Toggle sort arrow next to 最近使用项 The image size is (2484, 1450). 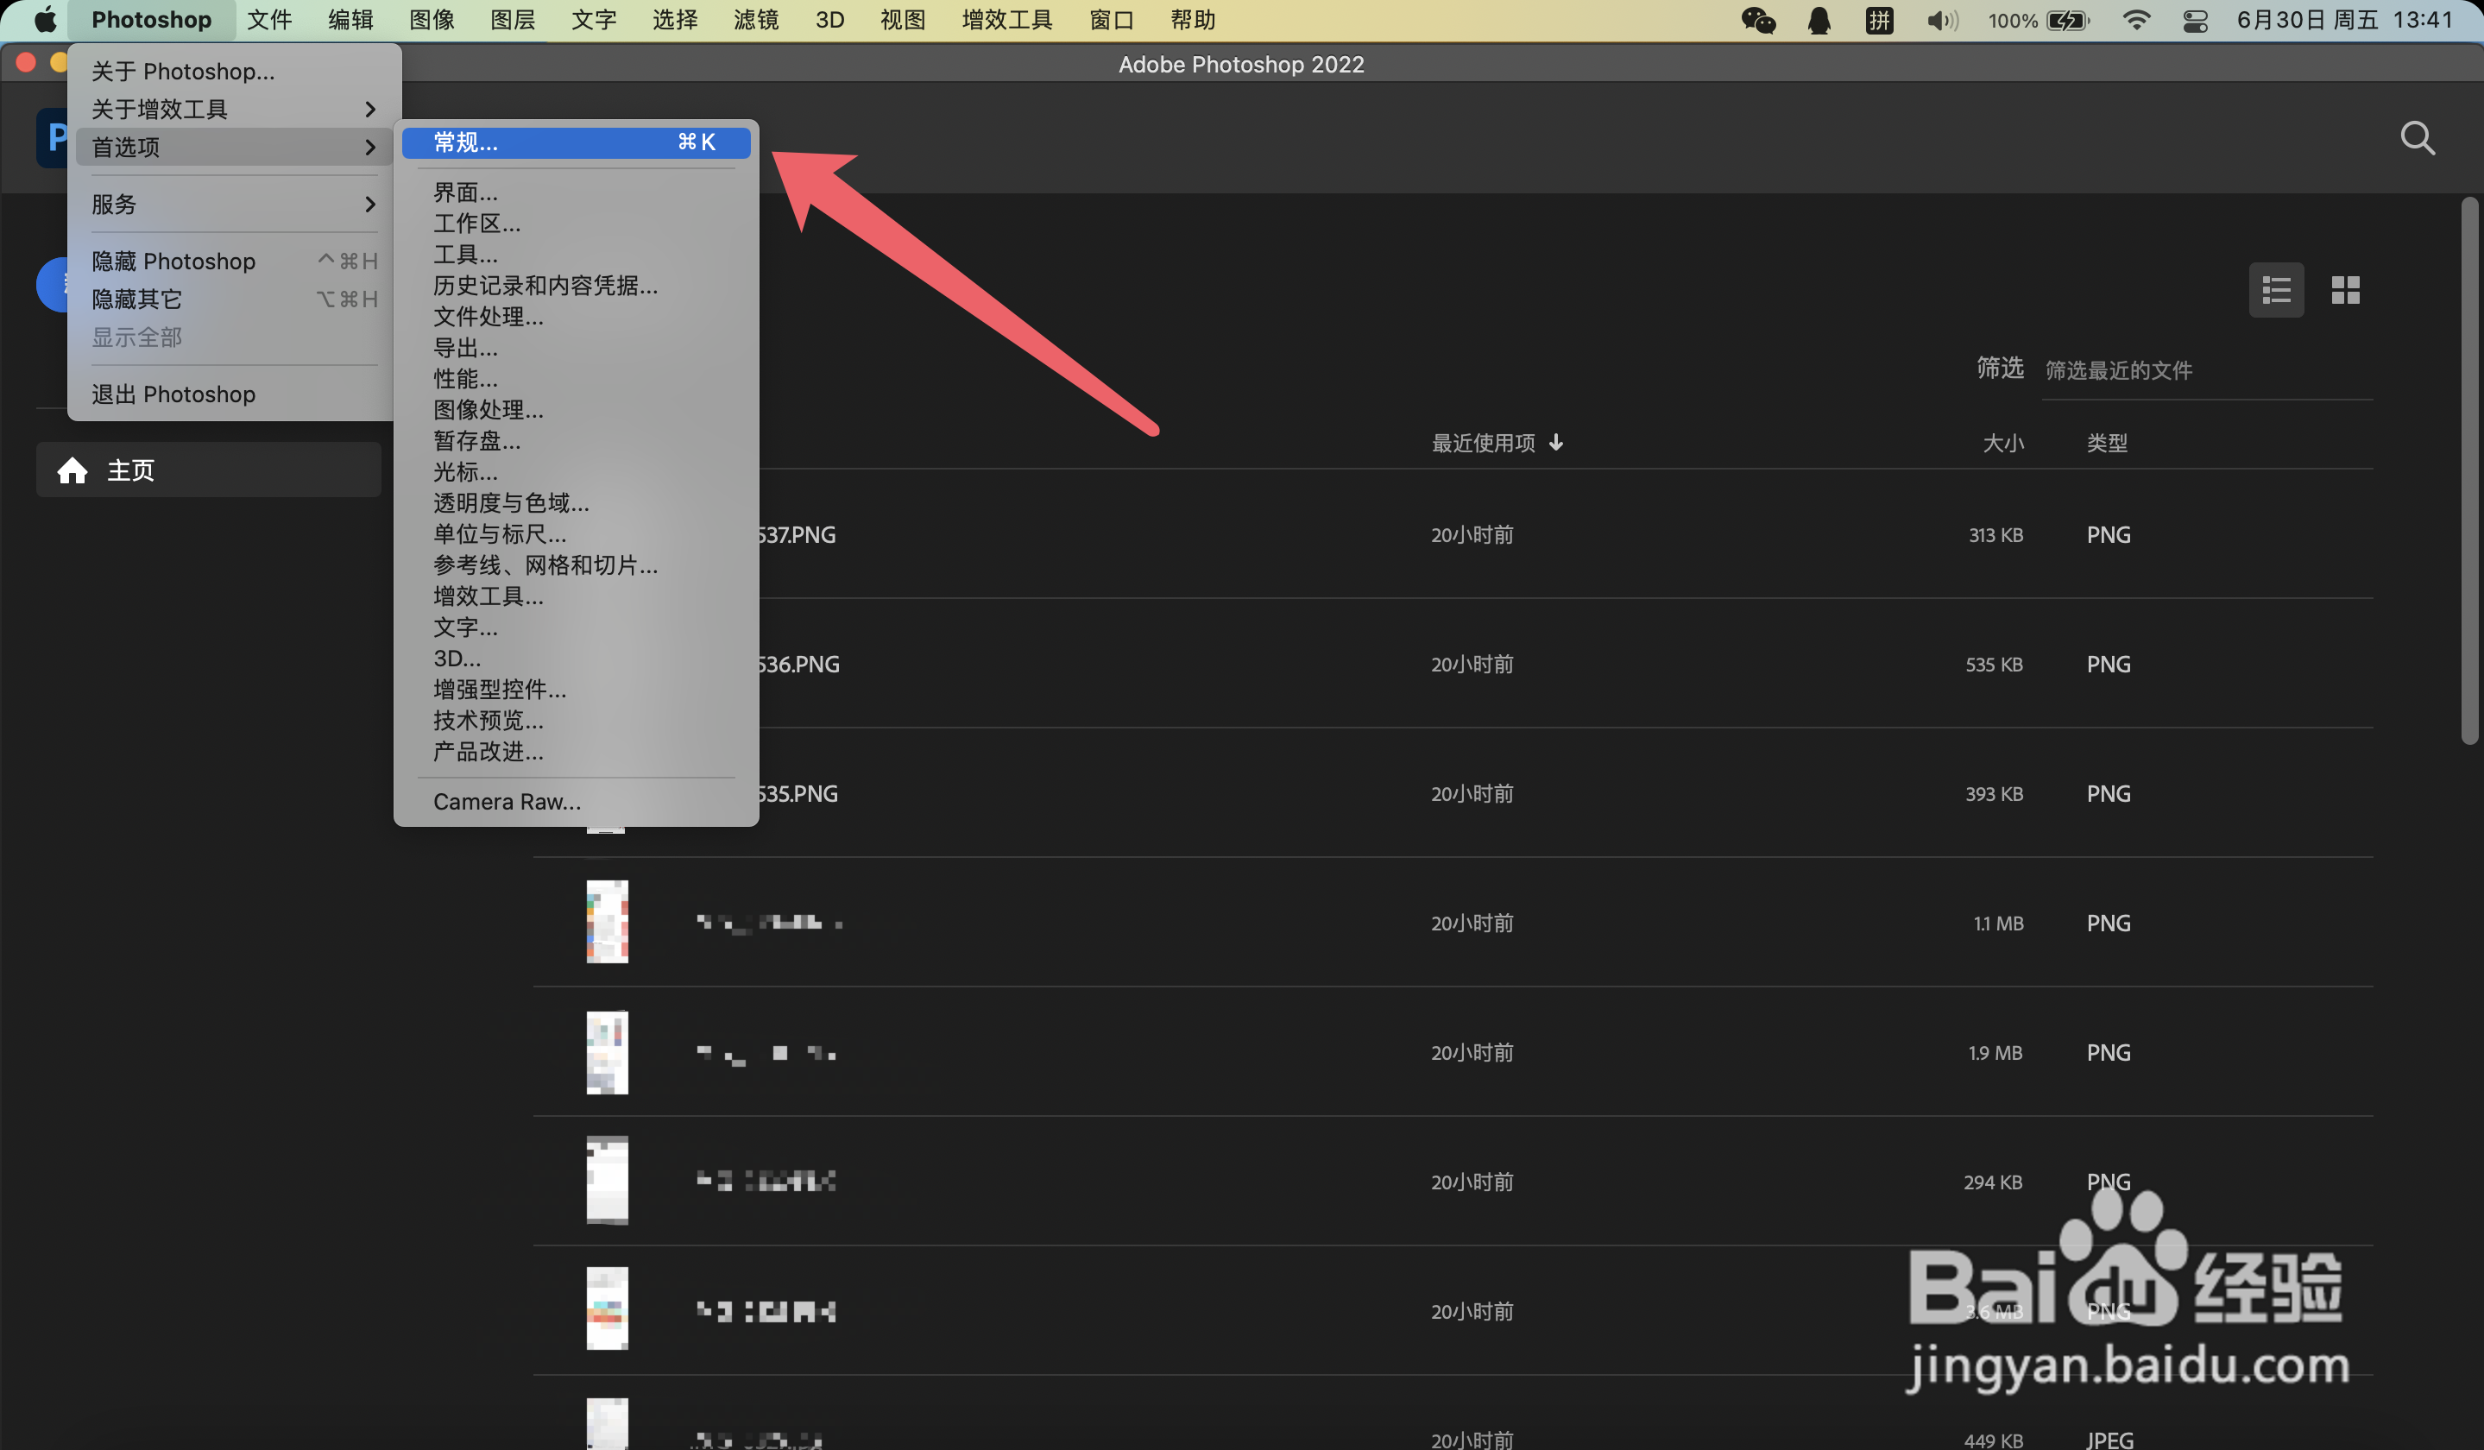[x=1555, y=443]
